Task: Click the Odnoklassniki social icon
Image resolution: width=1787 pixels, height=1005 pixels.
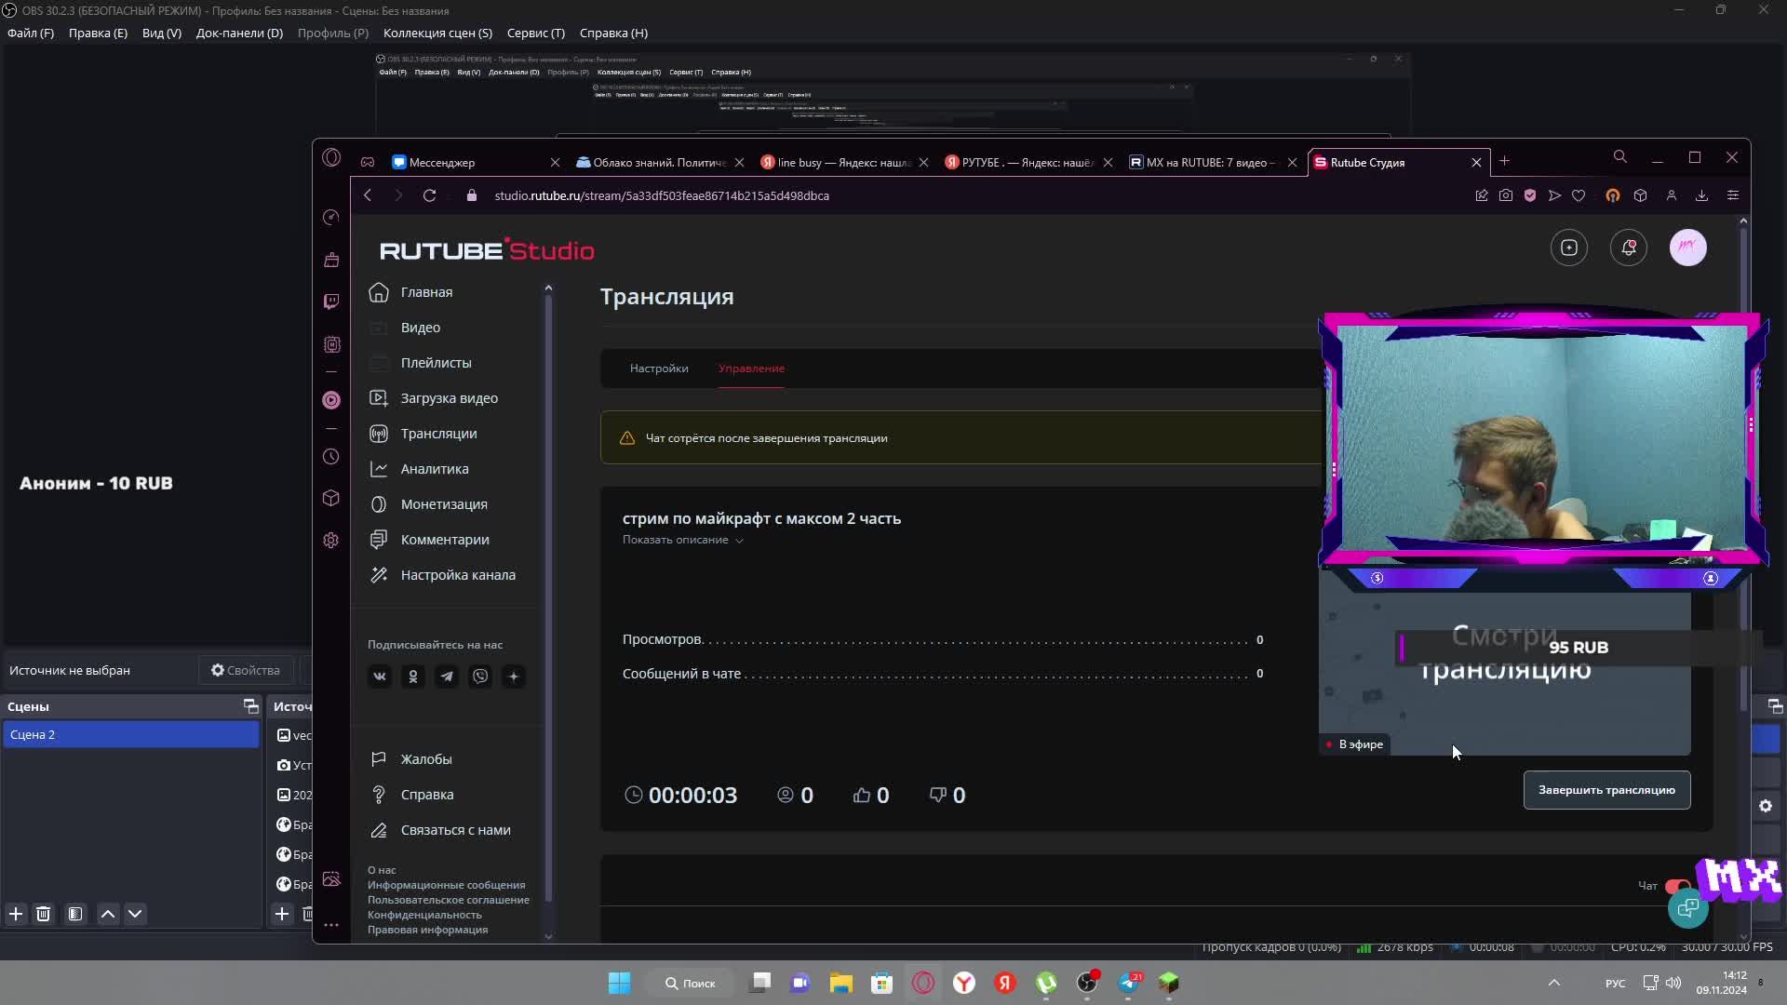Action: [413, 677]
